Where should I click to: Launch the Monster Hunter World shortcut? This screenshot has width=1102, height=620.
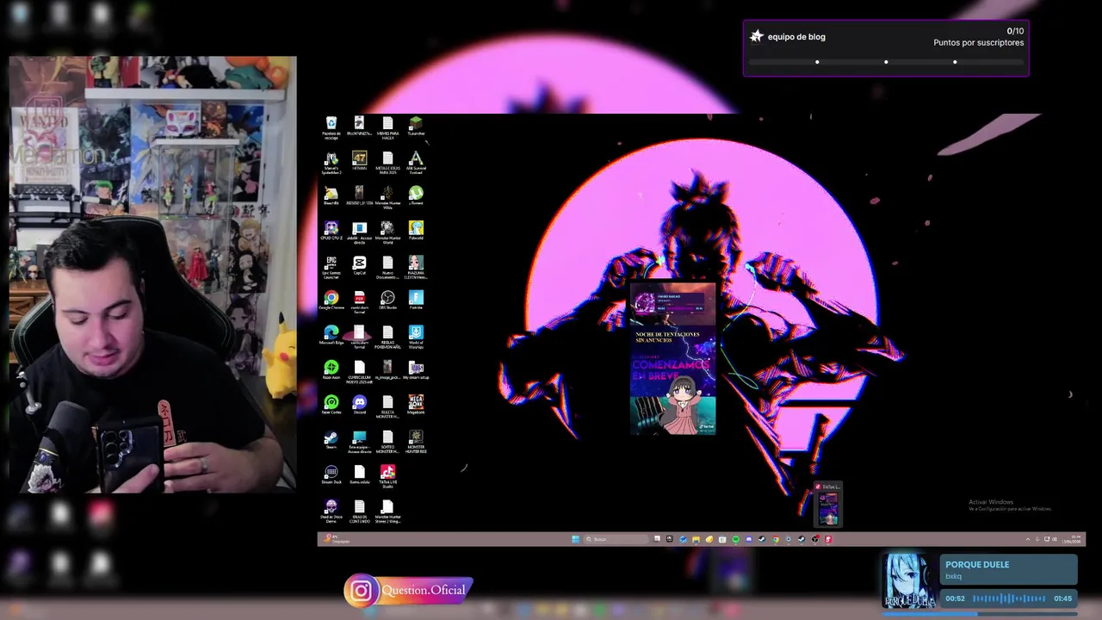[387, 231]
